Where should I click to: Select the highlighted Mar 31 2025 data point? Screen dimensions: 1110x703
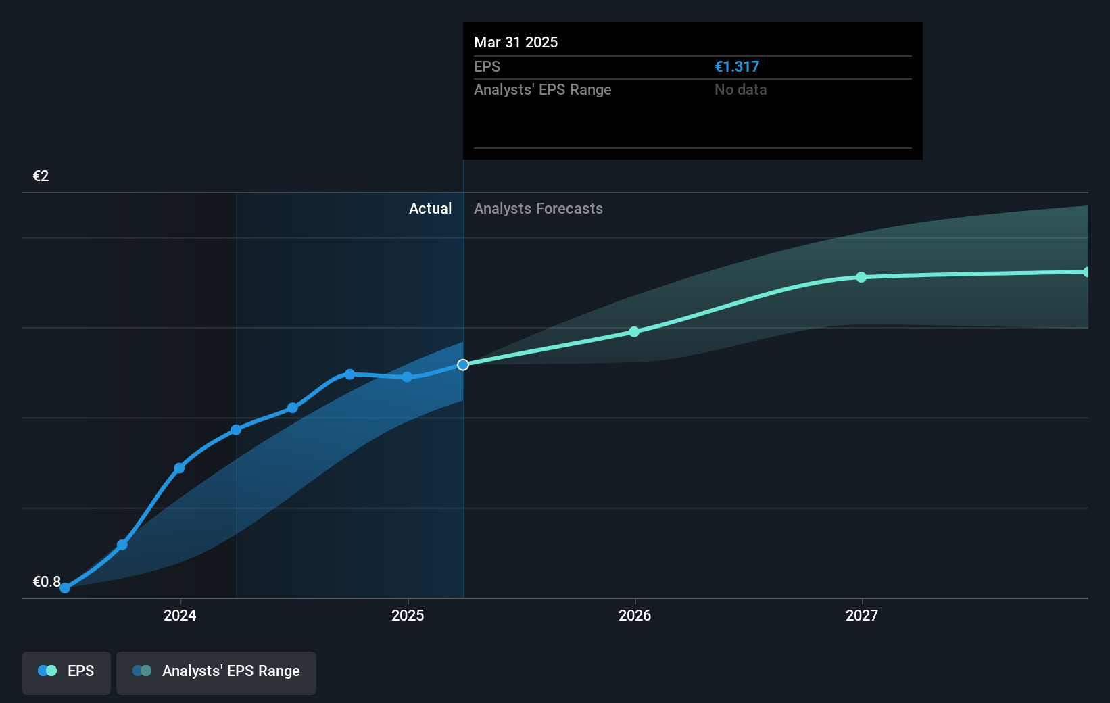coord(463,365)
